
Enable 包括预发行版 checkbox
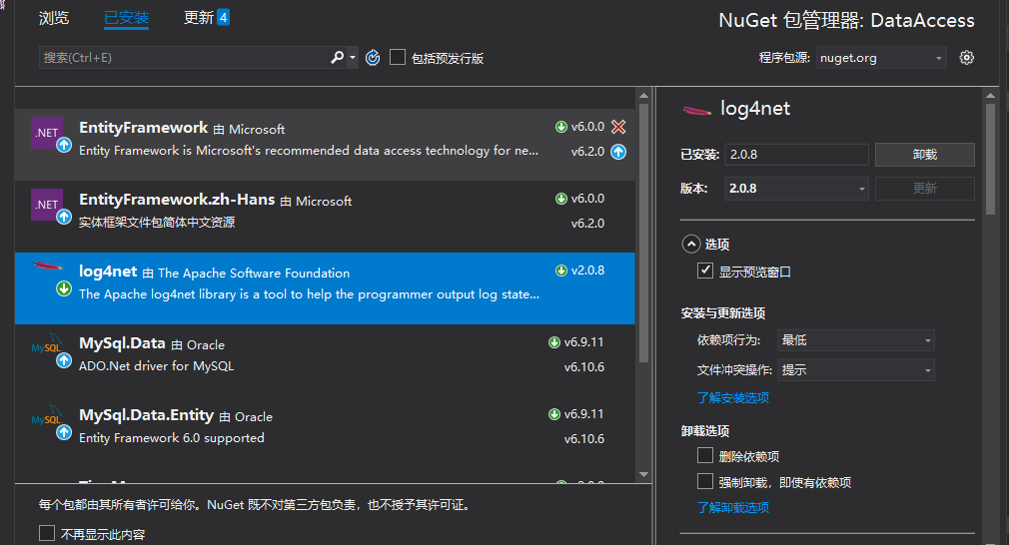[398, 57]
